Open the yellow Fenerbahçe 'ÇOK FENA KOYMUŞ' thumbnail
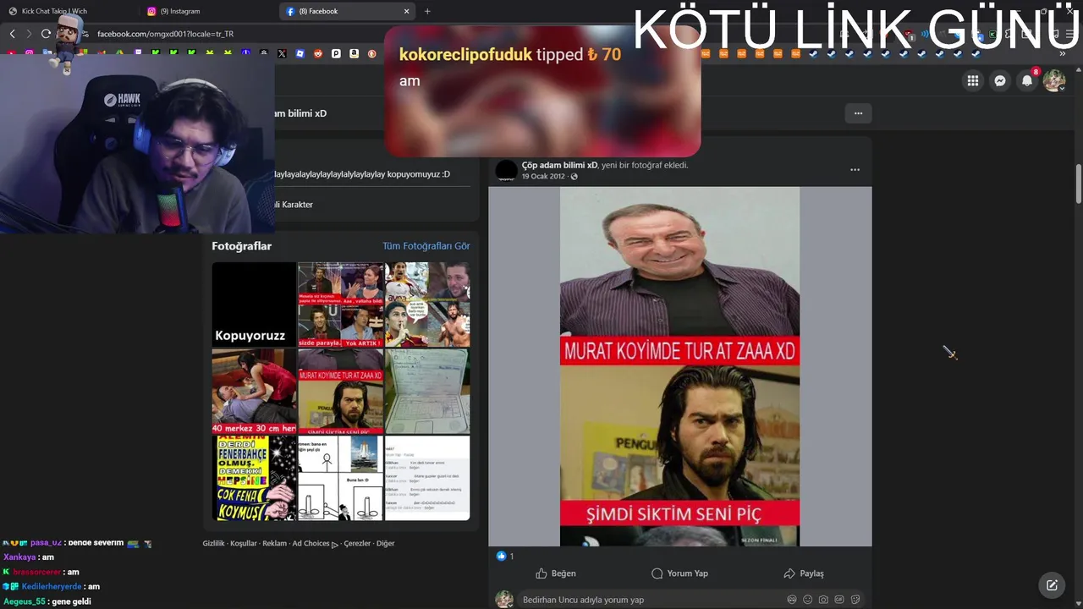Viewport: 1083px width, 609px height. pyautogui.click(x=254, y=478)
